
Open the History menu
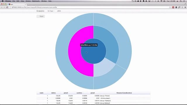(x=28, y=1)
